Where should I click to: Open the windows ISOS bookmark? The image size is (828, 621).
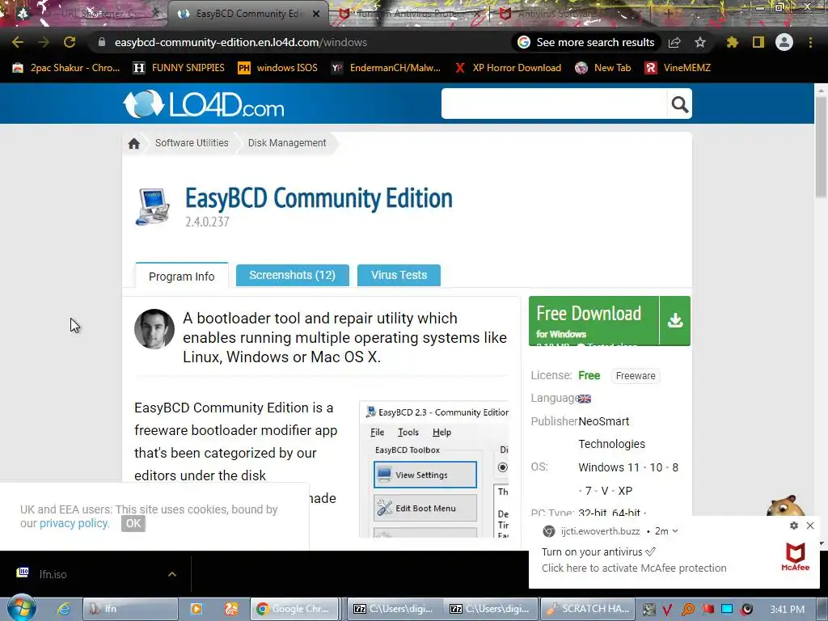coord(278,68)
